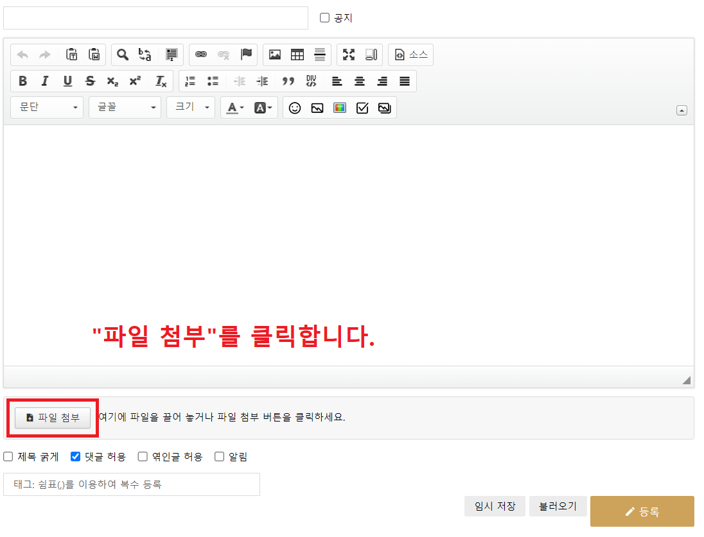Create a DIV container
Image resolution: width=704 pixels, height=537 pixels.
311,81
